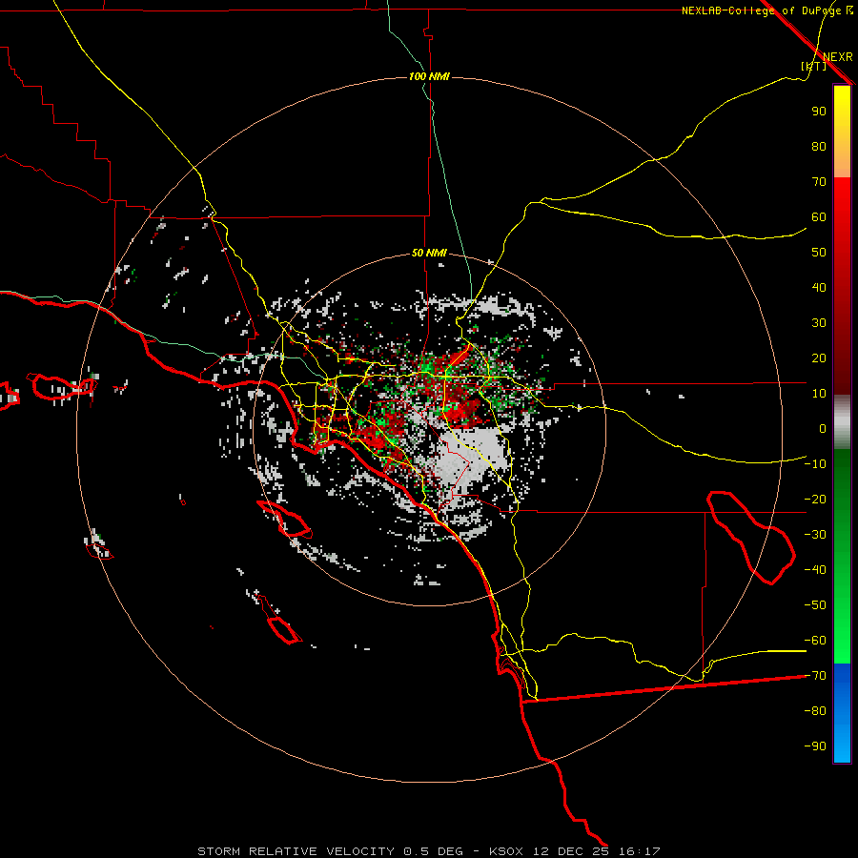This screenshot has height=858, width=858.
Task: Click the bright red segment of color bar
Action: [x=842, y=284]
